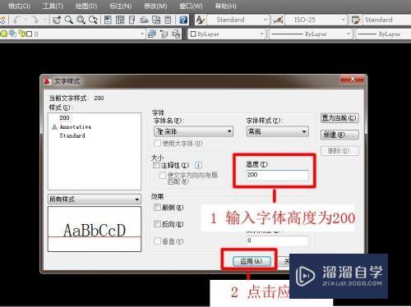Select the Pan realtime tool icon
This screenshot has width=411, height=307.
tap(57, 20)
